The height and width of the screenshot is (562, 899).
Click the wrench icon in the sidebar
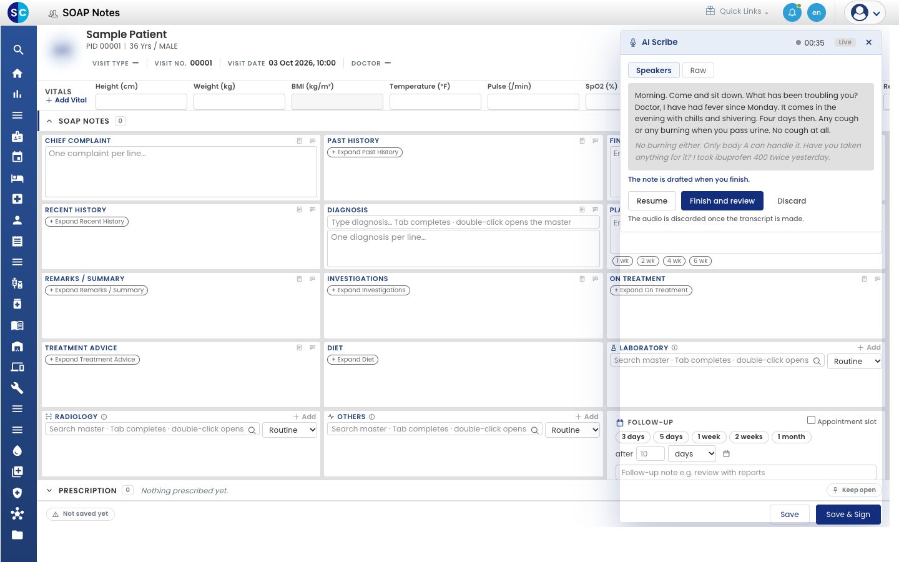[x=17, y=388]
